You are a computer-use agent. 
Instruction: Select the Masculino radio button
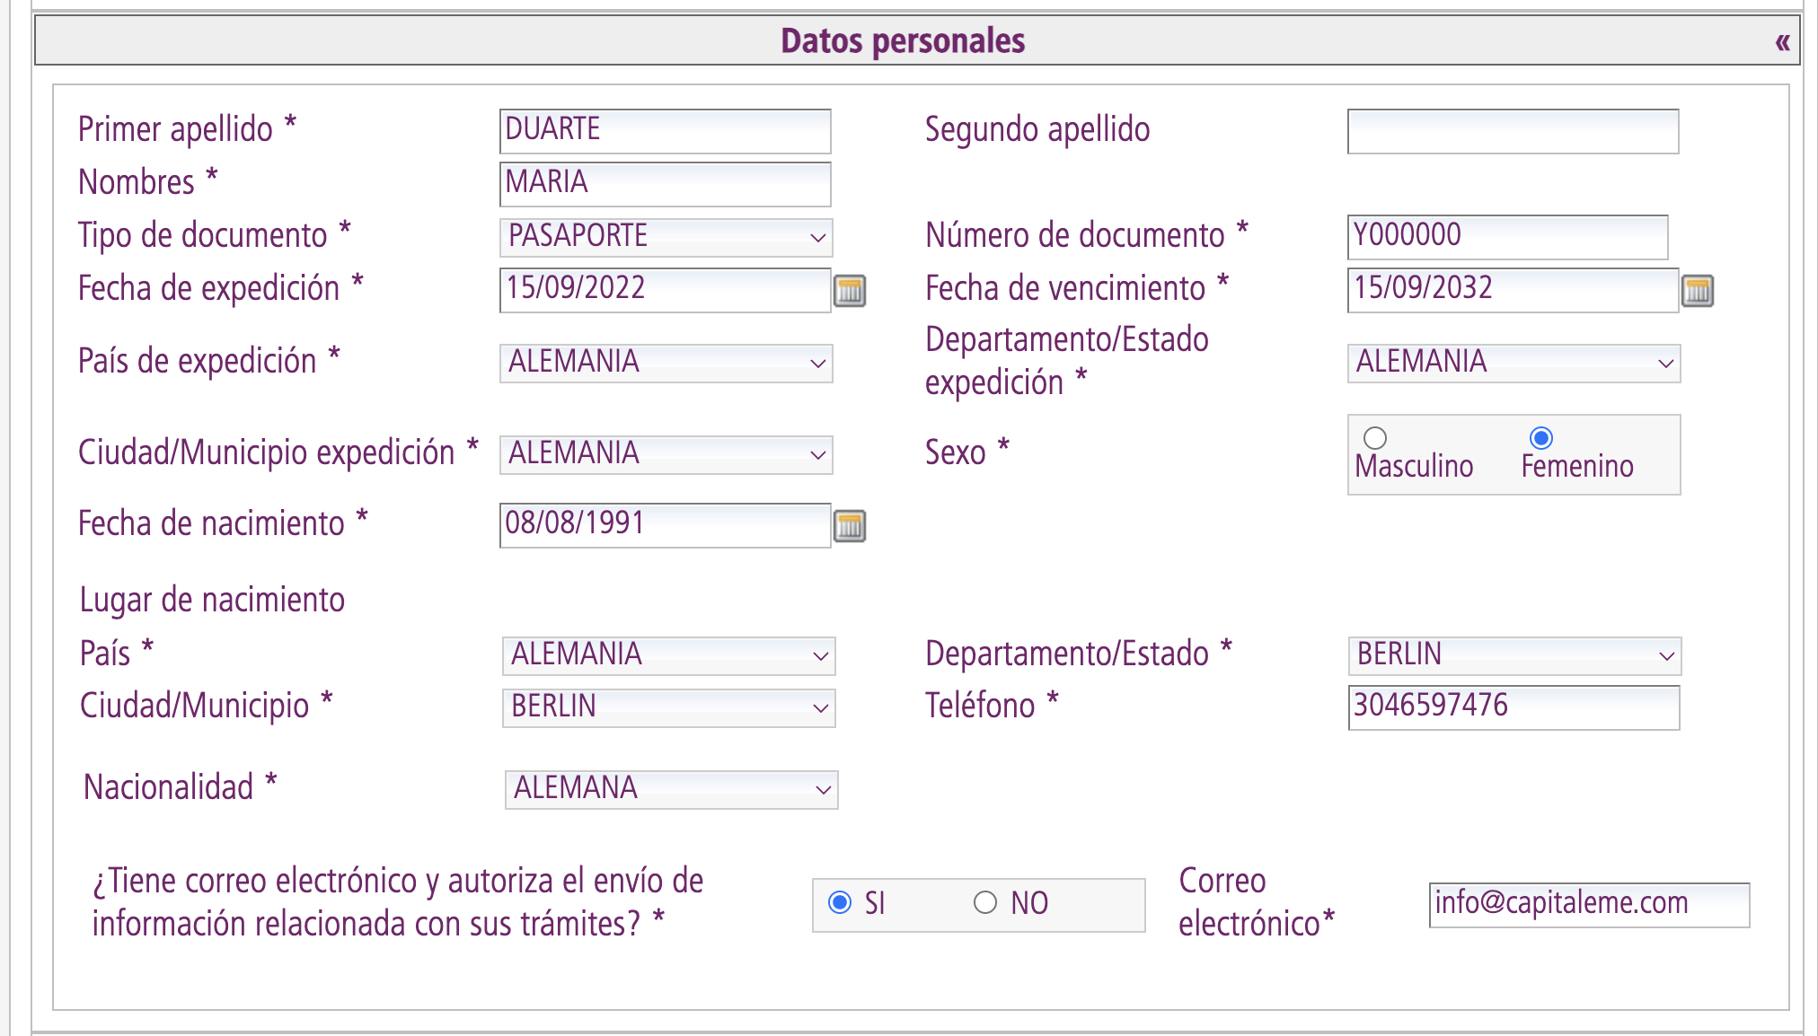(1374, 439)
